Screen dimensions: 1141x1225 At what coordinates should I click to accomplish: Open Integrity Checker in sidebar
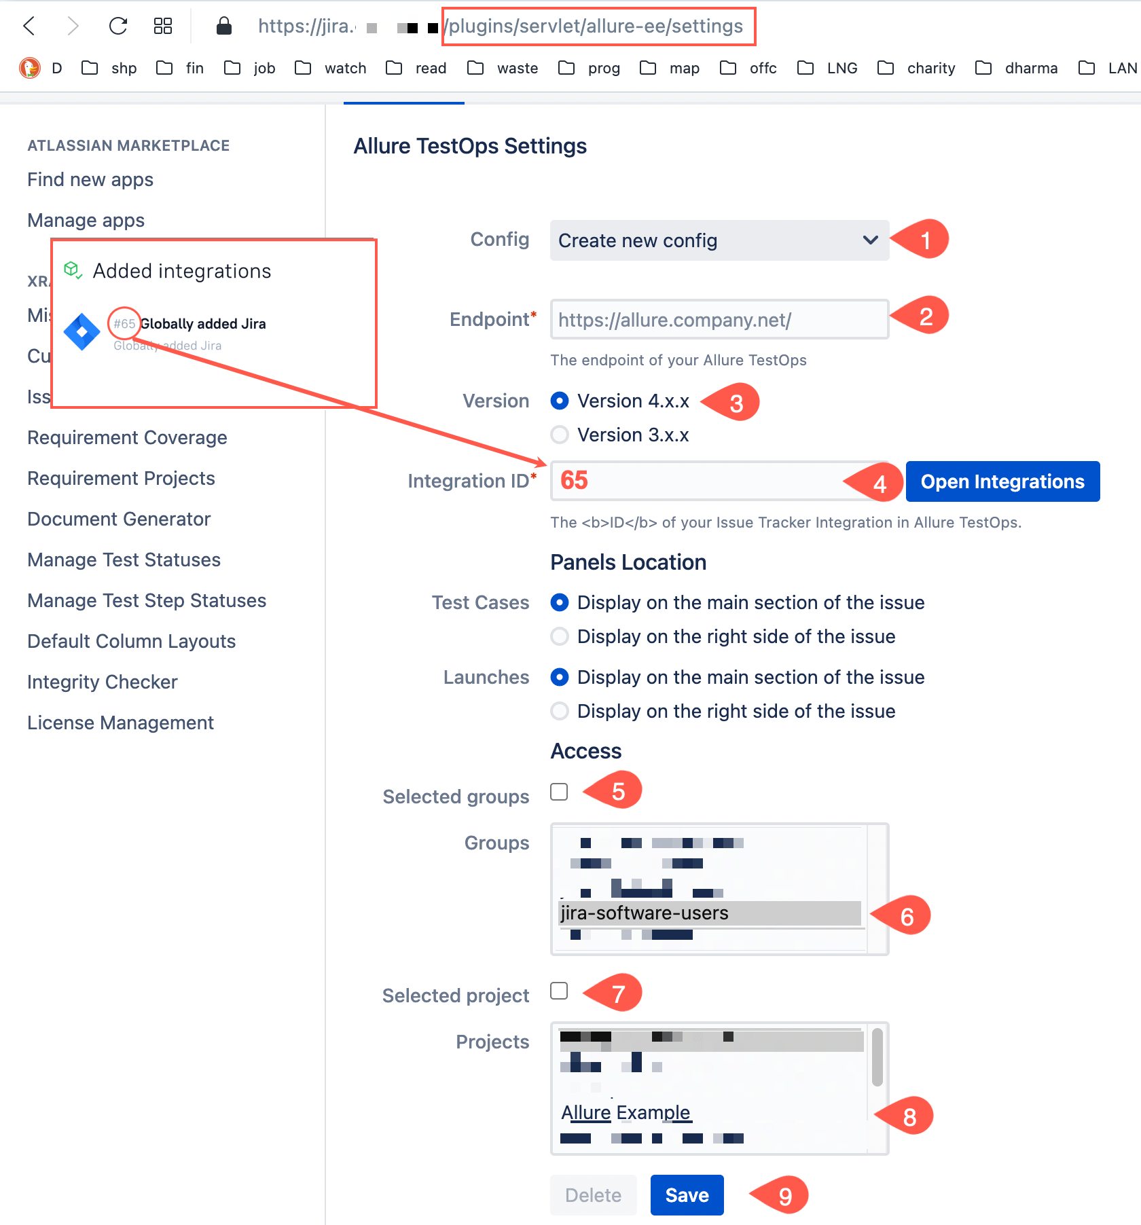tap(102, 682)
